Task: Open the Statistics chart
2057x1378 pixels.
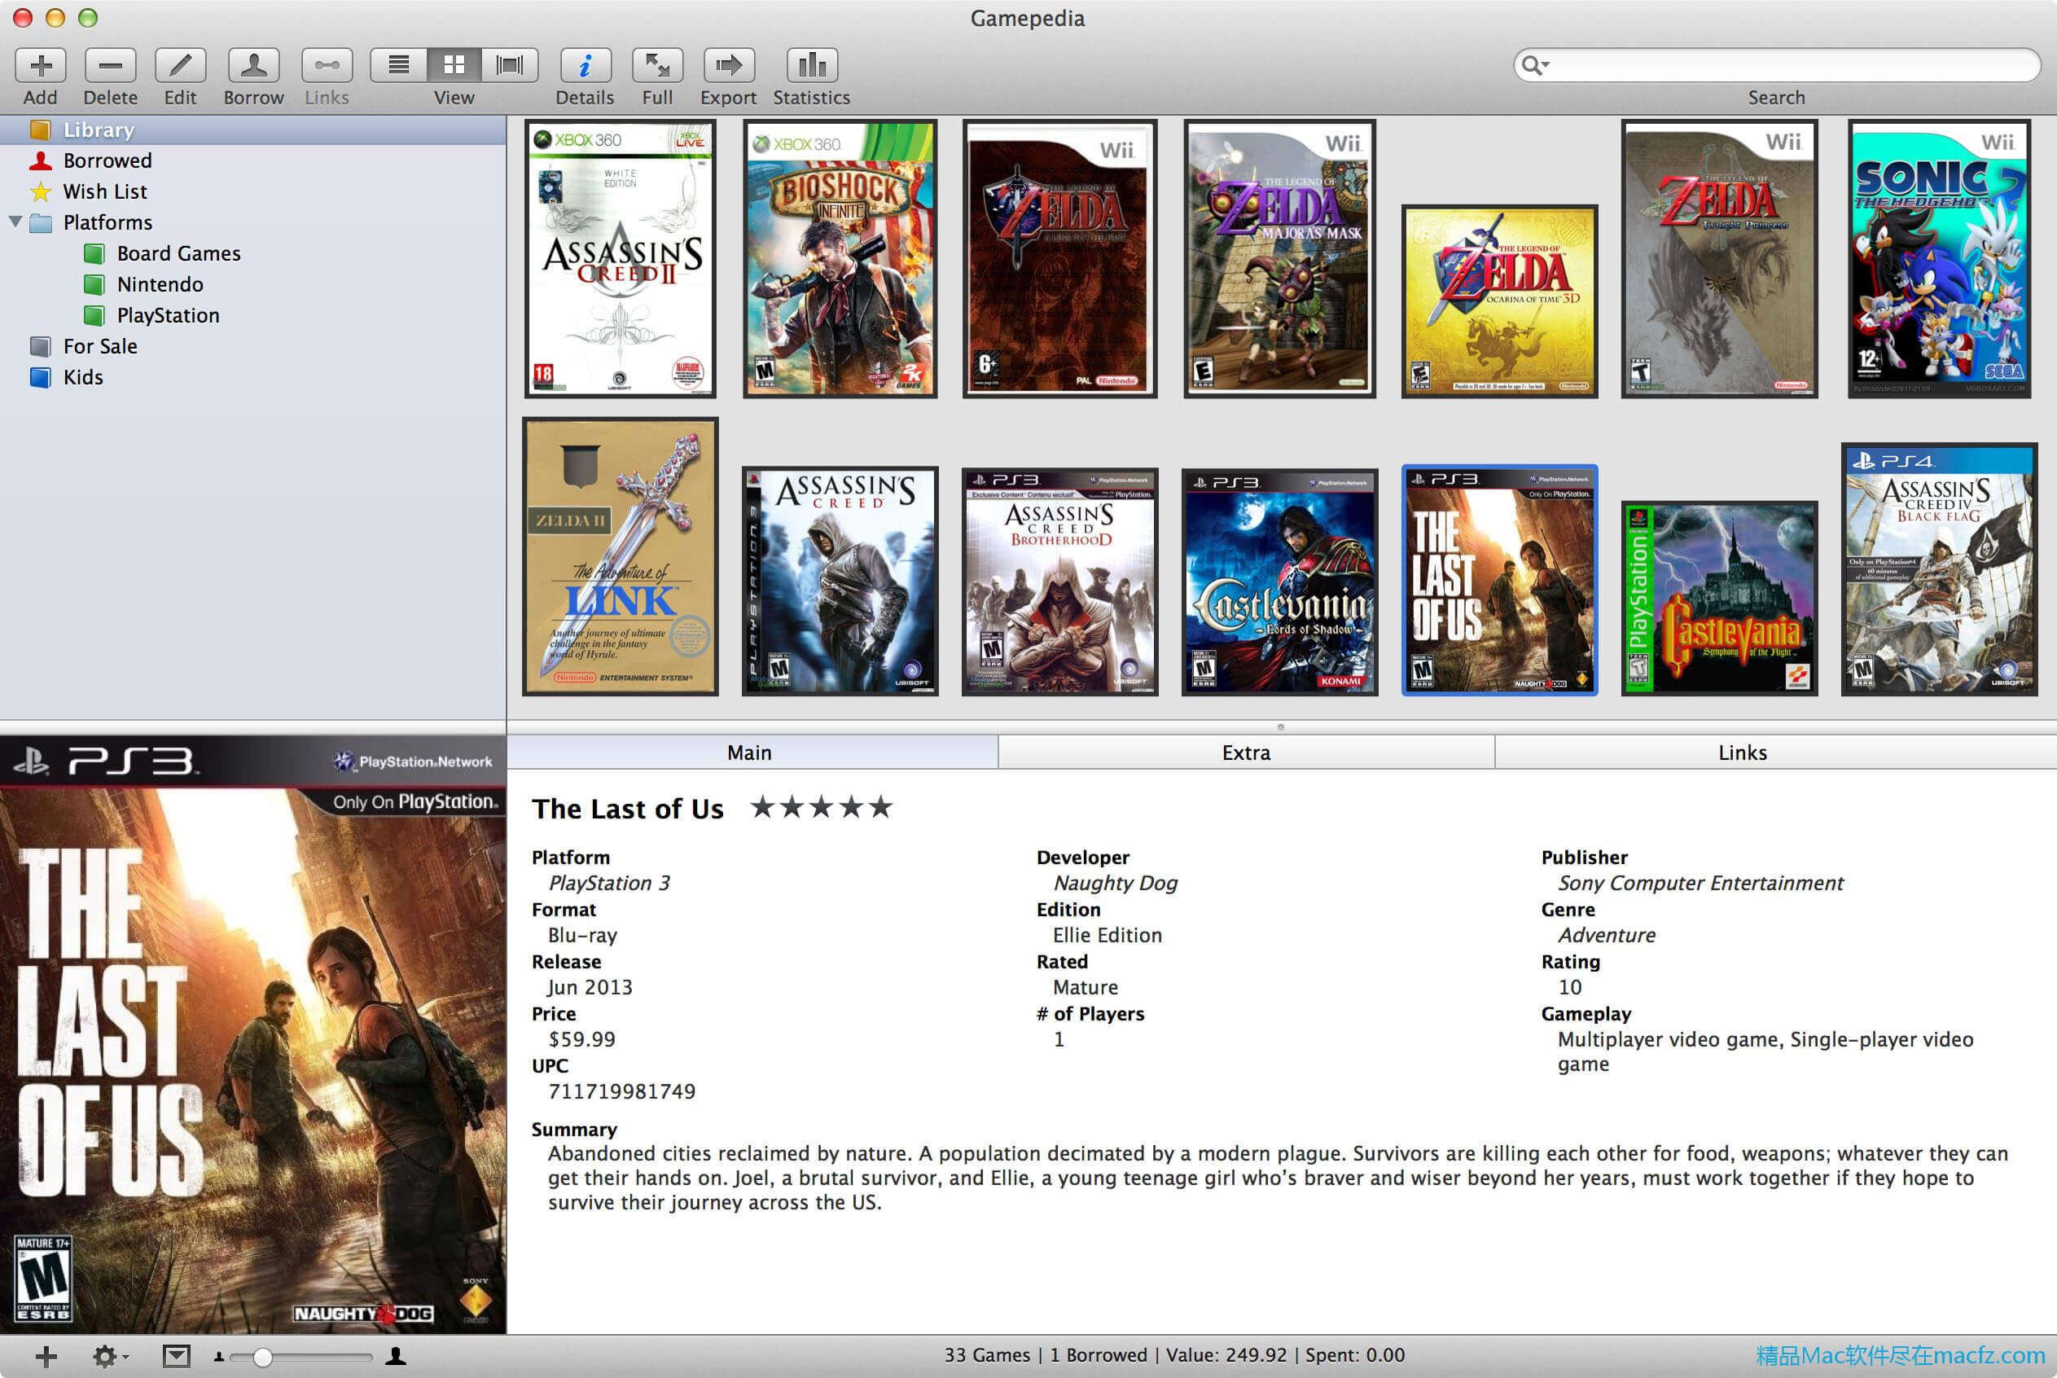Action: (x=812, y=65)
